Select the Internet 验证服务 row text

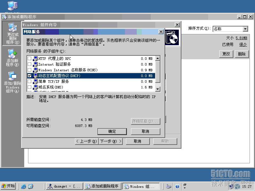click(55, 64)
